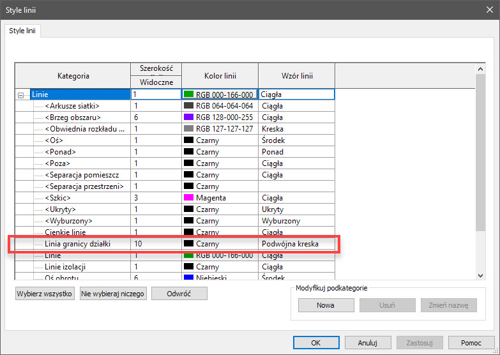
Task: Click the green color swatch for Linie
Action: tap(188, 94)
